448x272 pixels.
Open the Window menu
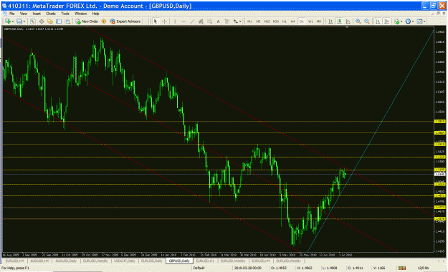[x=80, y=14]
